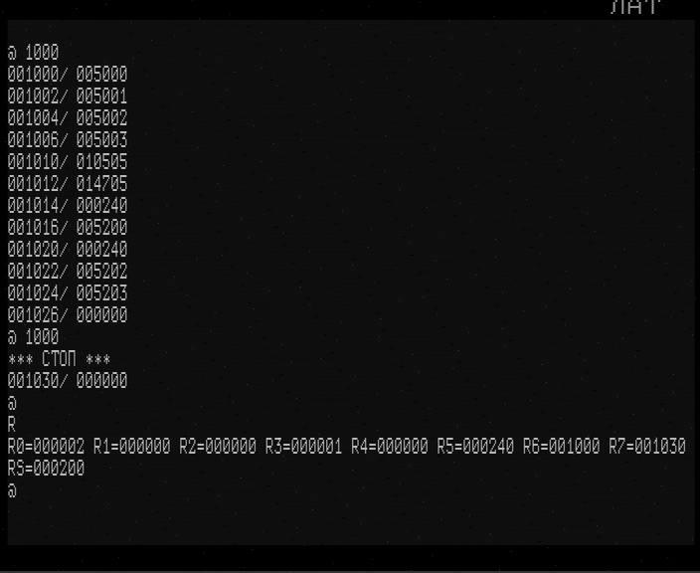
Task: Select memory line 001002/ 005001
Action: point(68,96)
